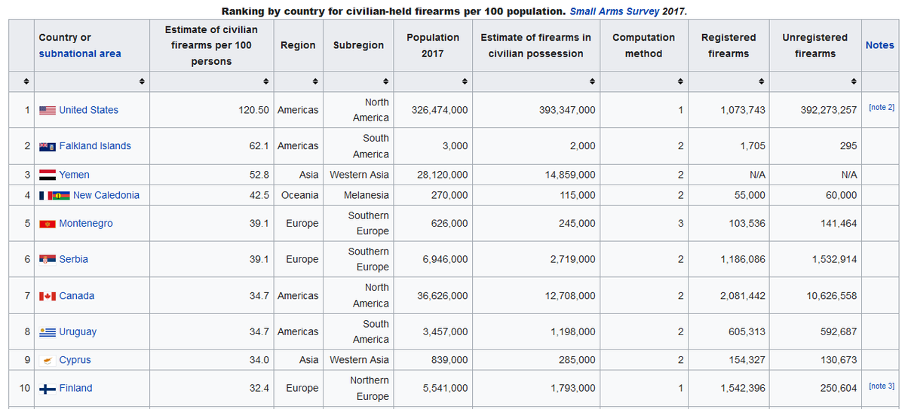Open the Yemen article link
Screen dimensions: 905x409
coord(75,175)
